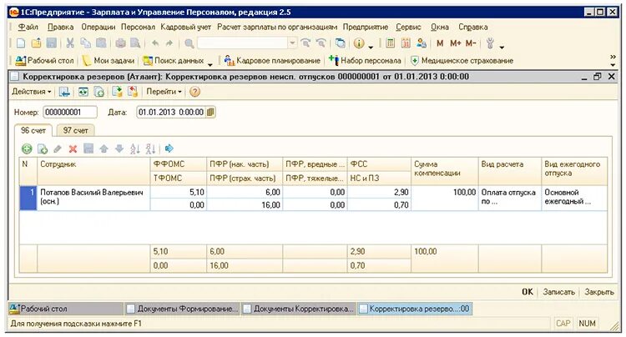Expand the search field dropdown arrow
Screen dimensions: 626x337
click(x=293, y=43)
